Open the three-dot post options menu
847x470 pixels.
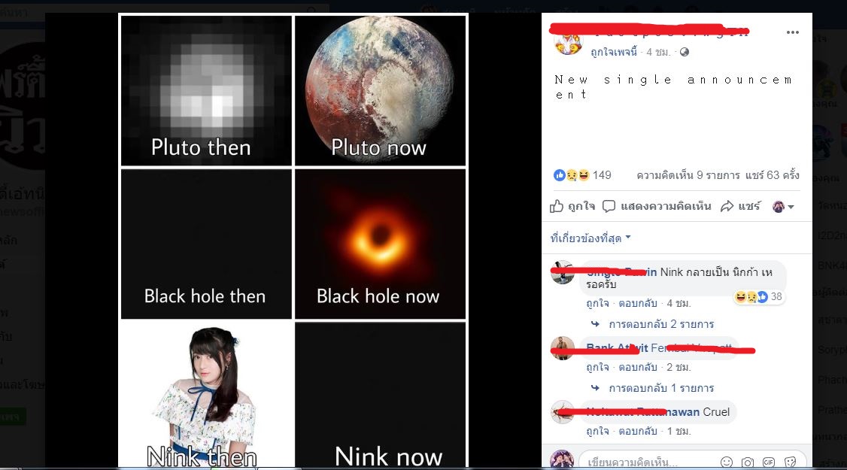click(x=792, y=32)
